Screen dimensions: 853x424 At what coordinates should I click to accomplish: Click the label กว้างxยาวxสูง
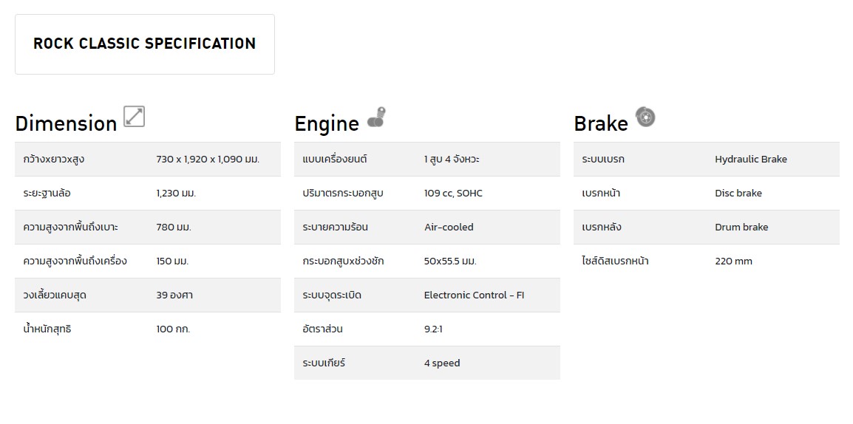click(54, 160)
